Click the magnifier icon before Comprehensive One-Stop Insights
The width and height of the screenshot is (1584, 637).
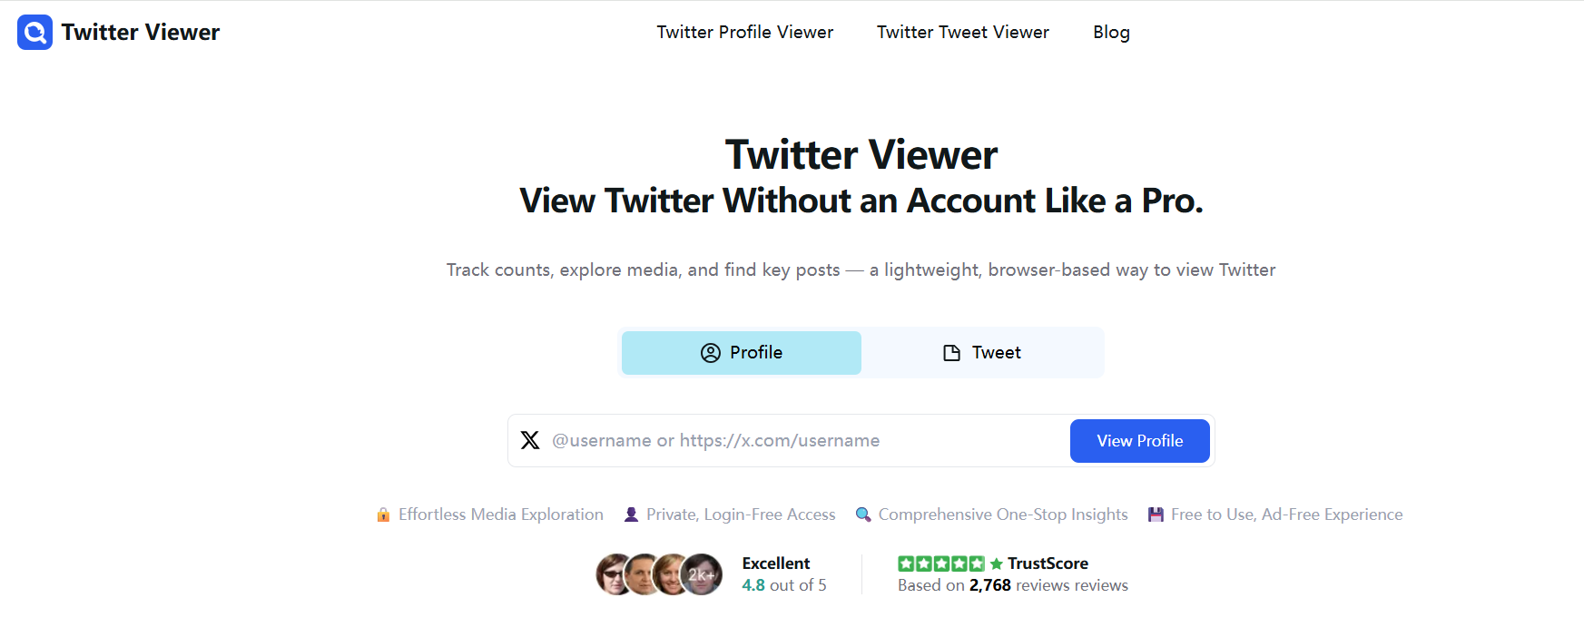pyautogui.click(x=863, y=514)
